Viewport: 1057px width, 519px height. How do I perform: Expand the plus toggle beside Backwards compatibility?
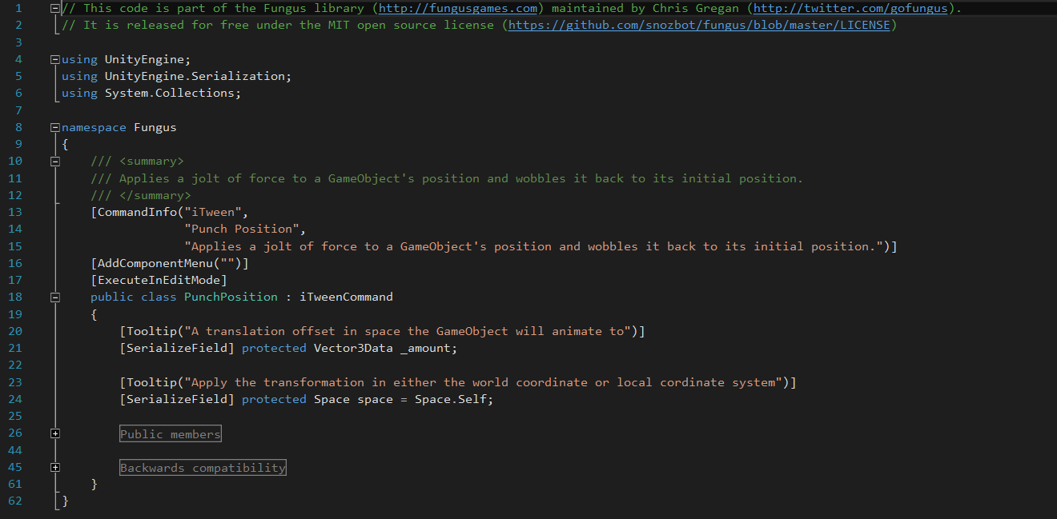(54, 468)
